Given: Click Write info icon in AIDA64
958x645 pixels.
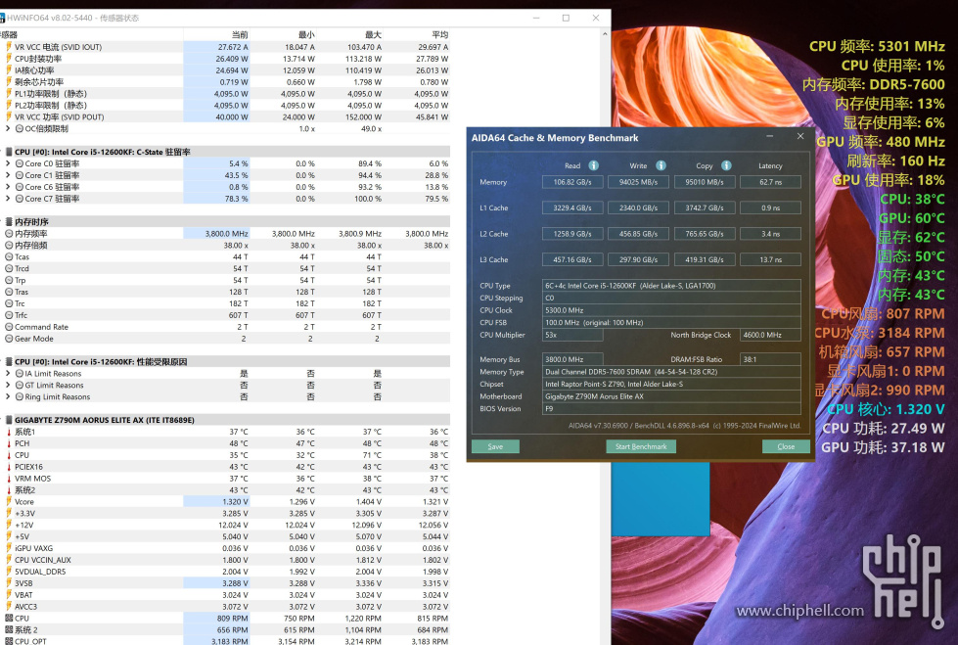Looking at the screenshot, I should [x=661, y=165].
